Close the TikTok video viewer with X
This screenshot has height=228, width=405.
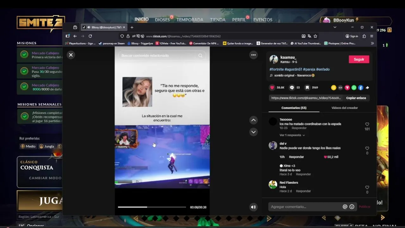coord(71,55)
